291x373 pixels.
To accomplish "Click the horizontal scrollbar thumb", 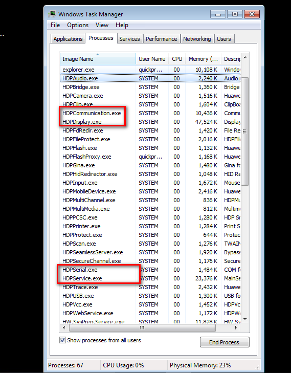I will coord(142,327).
